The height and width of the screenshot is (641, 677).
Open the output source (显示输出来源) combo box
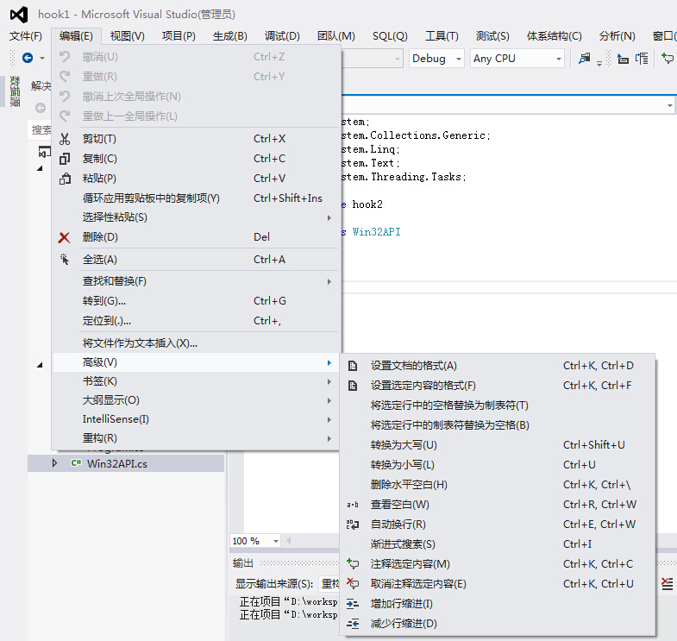(x=329, y=584)
